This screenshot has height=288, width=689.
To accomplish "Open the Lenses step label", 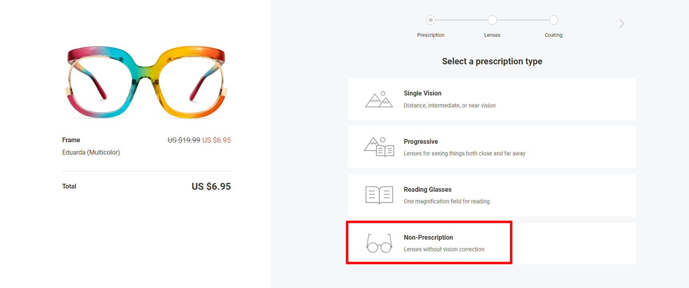I will (492, 35).
